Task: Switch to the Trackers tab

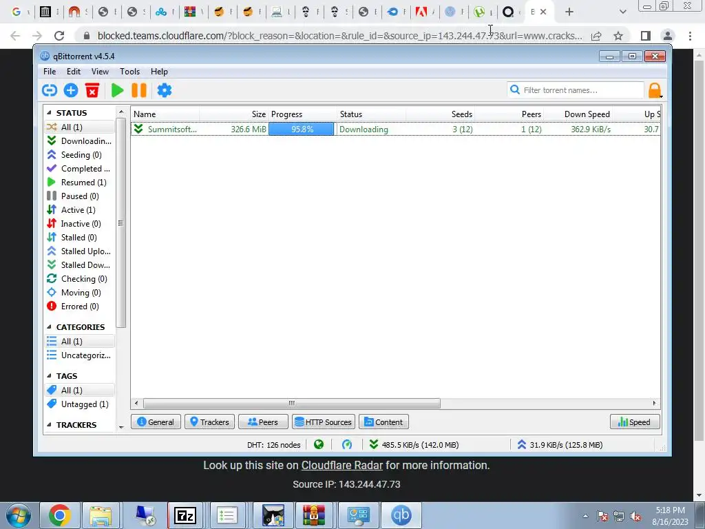Action: pos(209,422)
